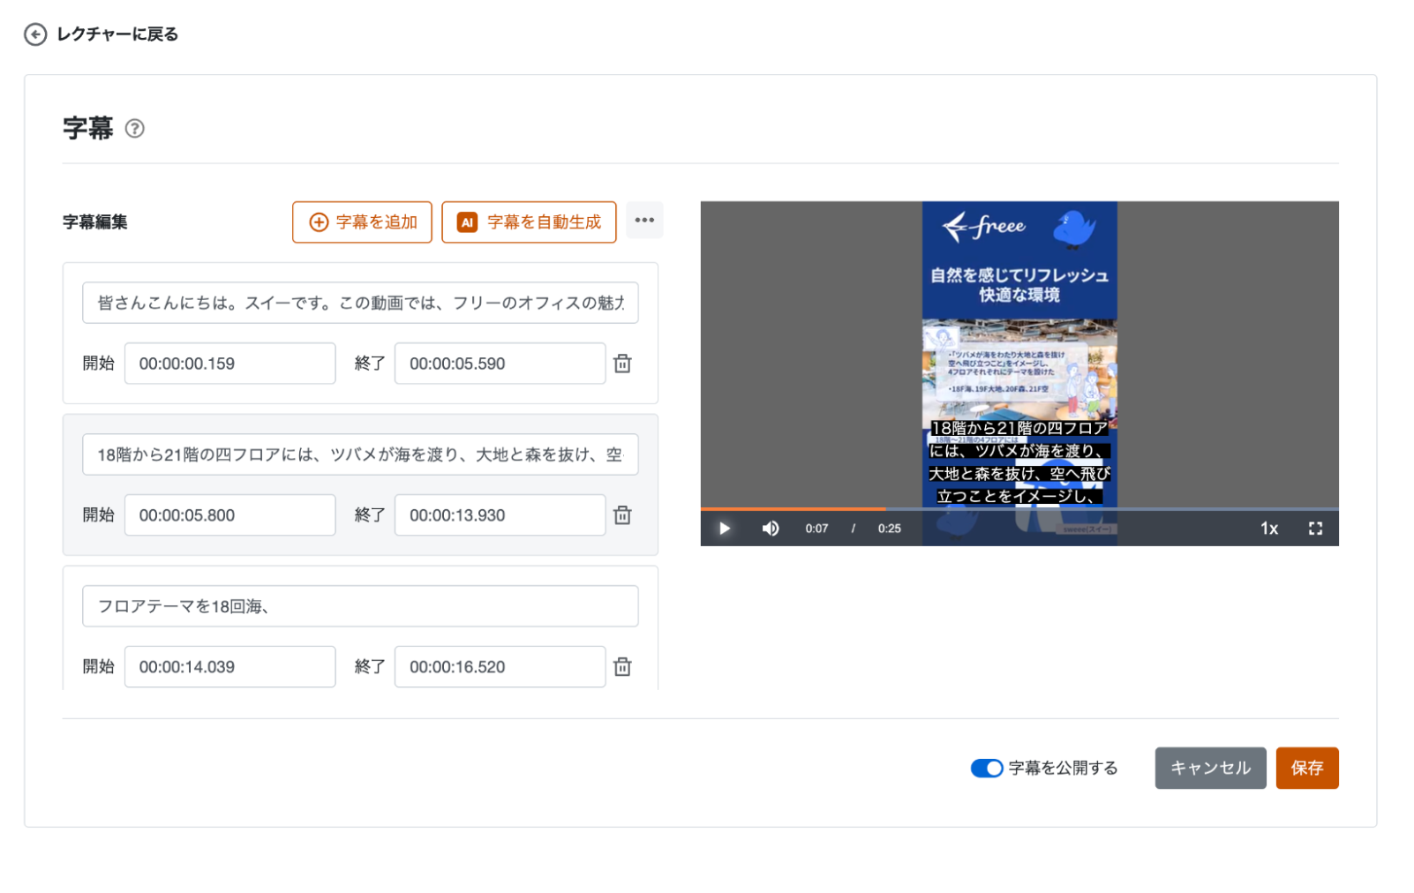This screenshot has width=1414, height=893.
Task: Play the video preview
Action: click(724, 529)
